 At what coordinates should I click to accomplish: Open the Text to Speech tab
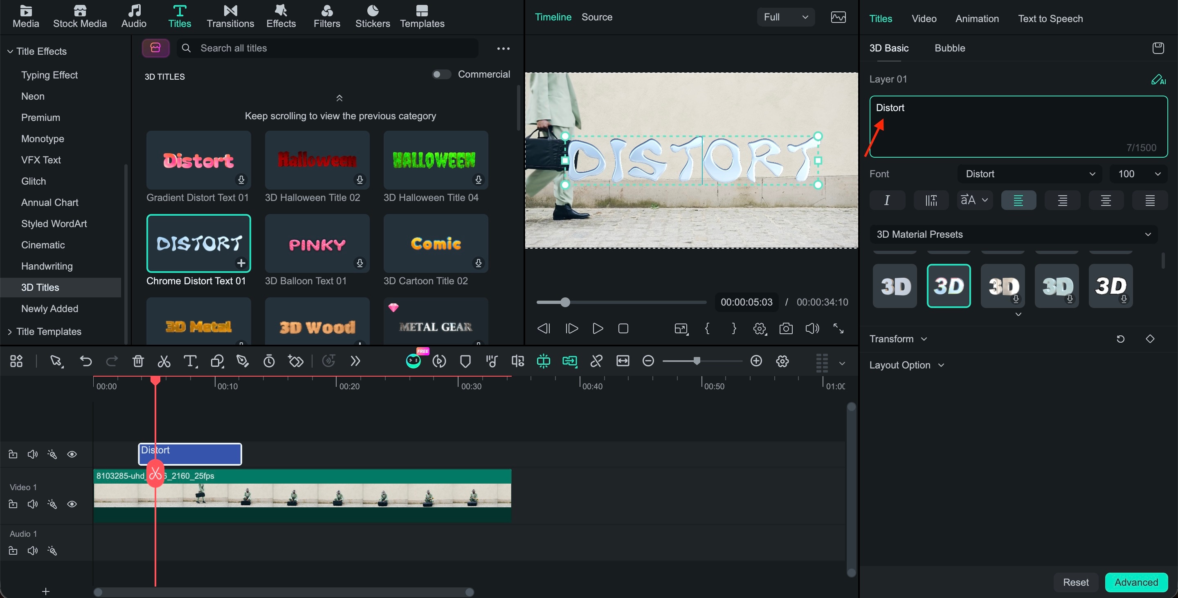click(1050, 19)
